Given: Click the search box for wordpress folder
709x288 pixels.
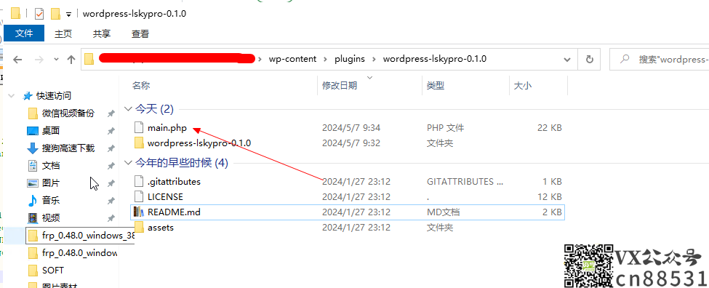Looking at the screenshot, I should click(x=660, y=59).
